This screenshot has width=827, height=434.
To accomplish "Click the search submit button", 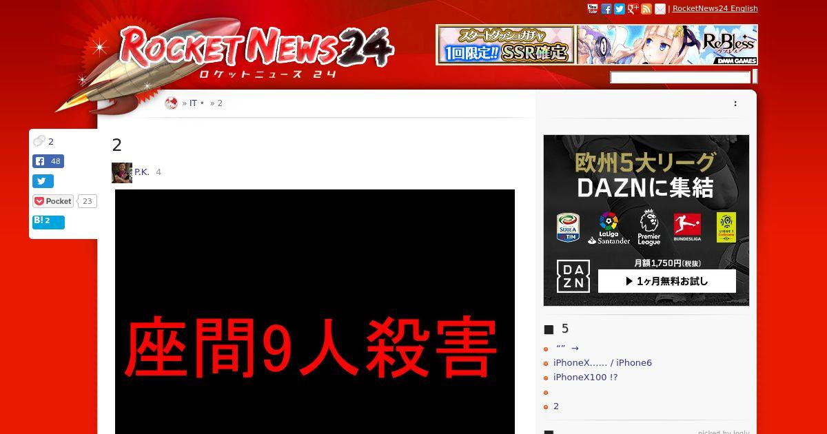I will (x=755, y=76).
